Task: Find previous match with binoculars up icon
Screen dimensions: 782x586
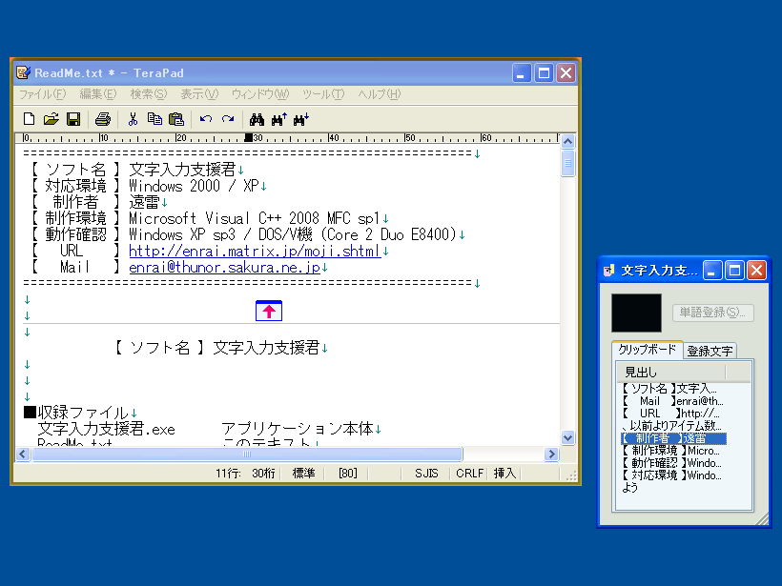Action: coord(279,119)
